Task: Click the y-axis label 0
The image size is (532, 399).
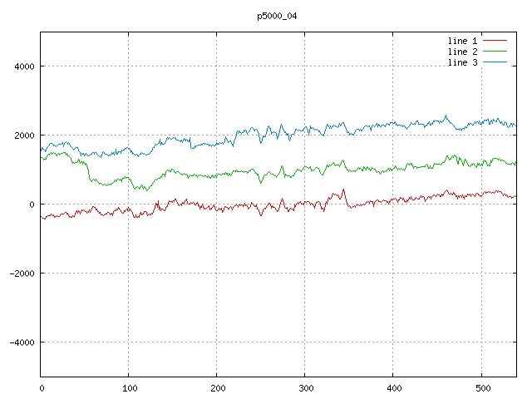Action: pyautogui.click(x=32, y=204)
